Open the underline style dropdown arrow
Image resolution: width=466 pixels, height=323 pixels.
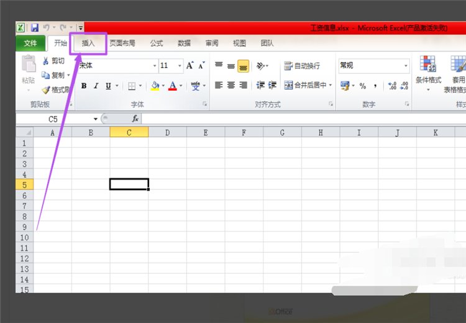[x=117, y=86]
